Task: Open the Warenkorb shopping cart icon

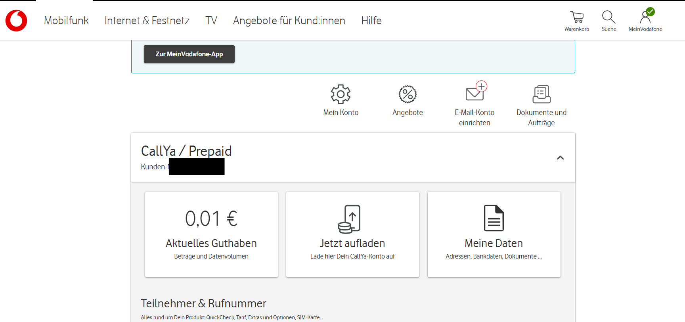Action: (x=576, y=17)
